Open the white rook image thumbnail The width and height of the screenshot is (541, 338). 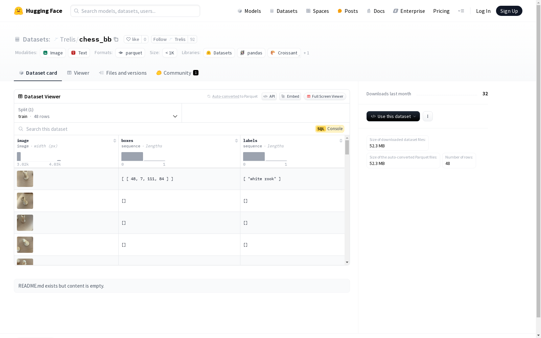point(25,179)
